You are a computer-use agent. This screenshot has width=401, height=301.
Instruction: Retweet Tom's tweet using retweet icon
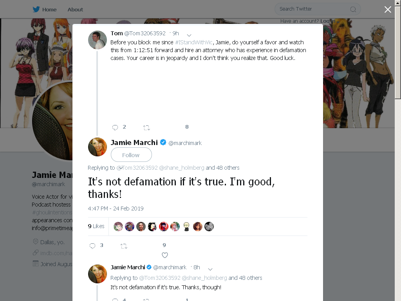[146, 127]
